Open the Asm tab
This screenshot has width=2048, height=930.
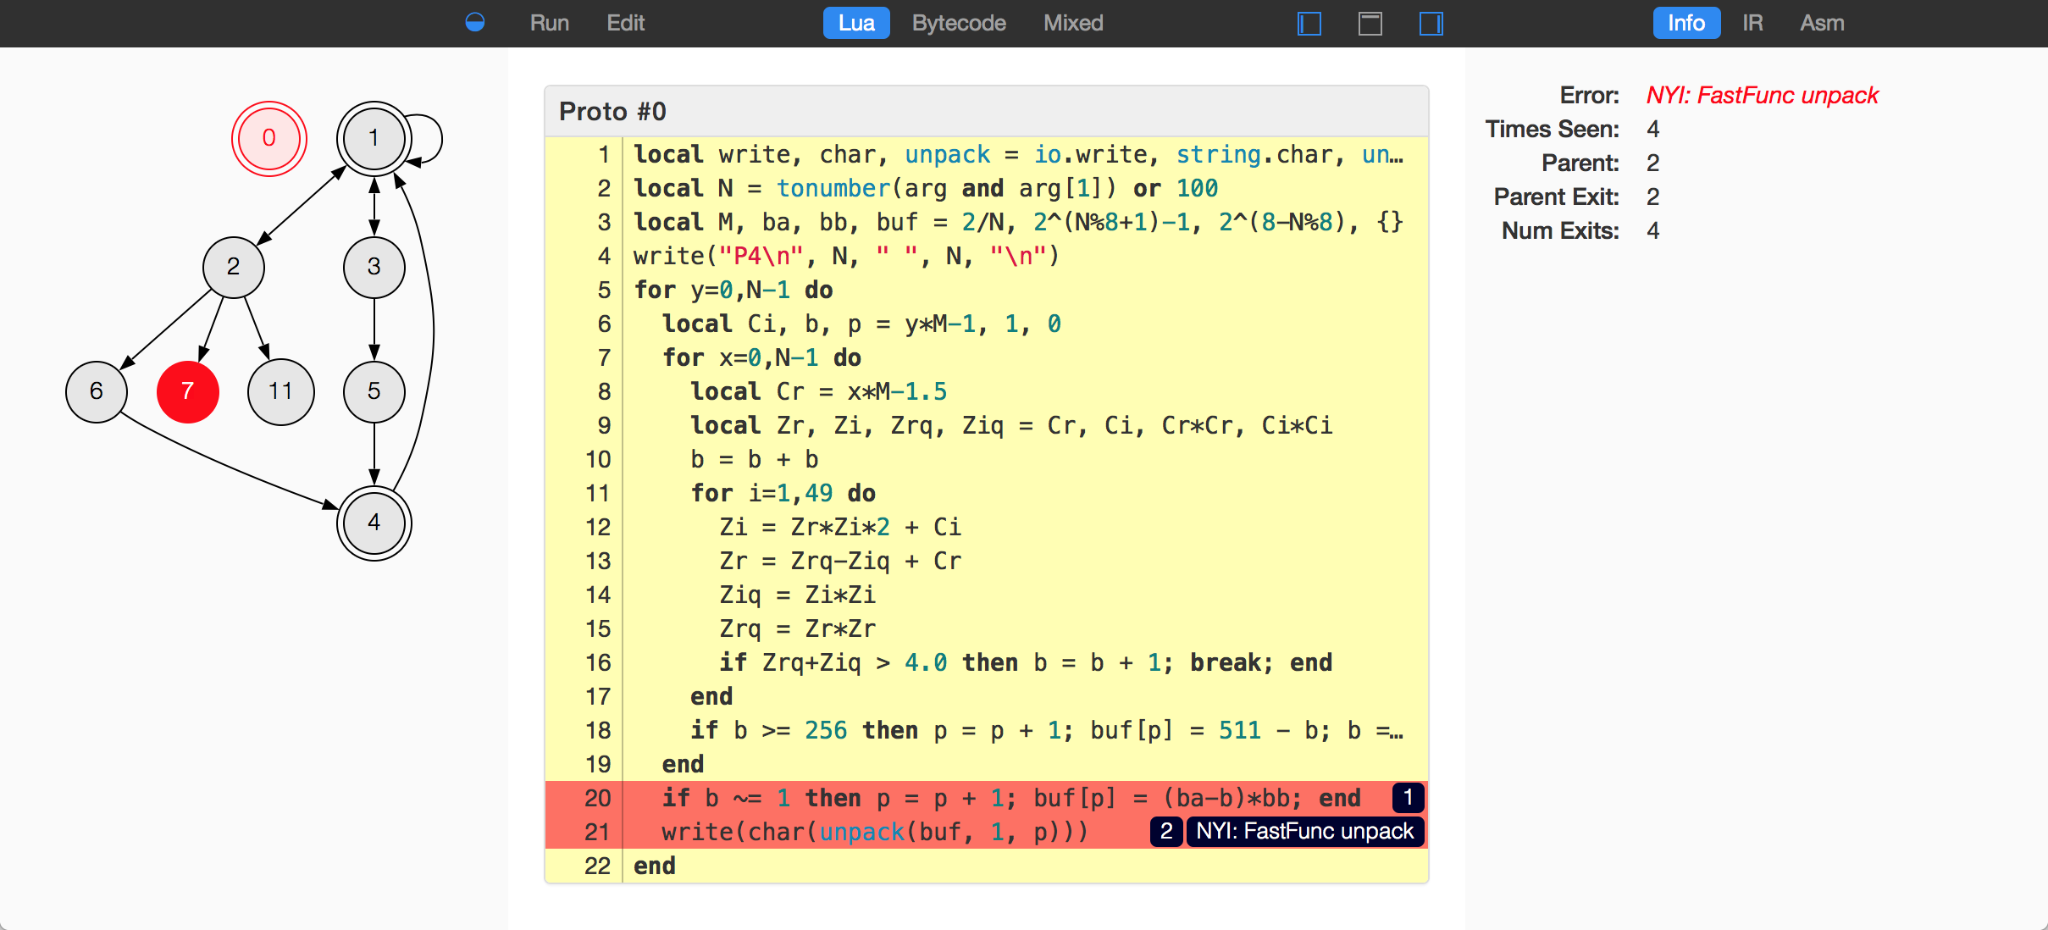click(1822, 23)
